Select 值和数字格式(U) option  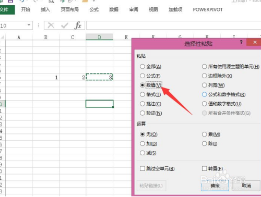[222, 104]
